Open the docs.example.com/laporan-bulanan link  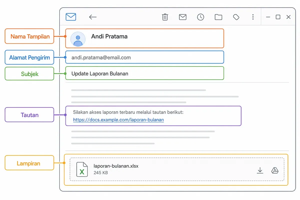click(x=118, y=120)
